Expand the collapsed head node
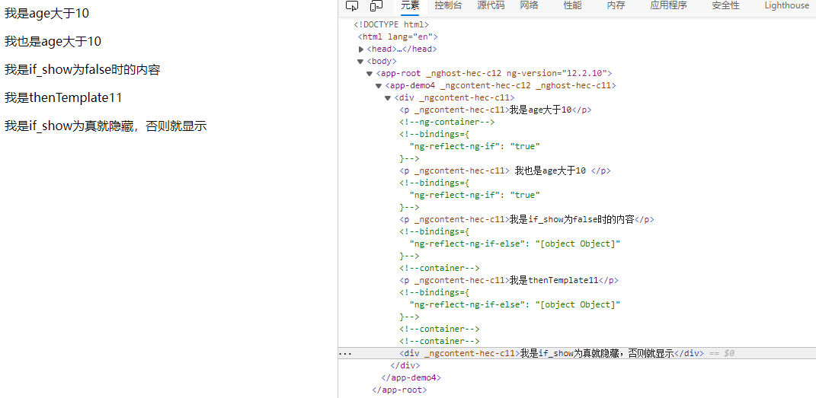Image resolution: width=816 pixels, height=398 pixels. 361,49
